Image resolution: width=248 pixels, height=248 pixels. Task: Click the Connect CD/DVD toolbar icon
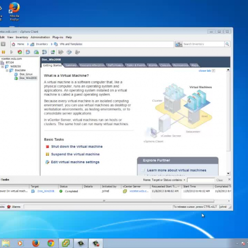(x=69, y=52)
